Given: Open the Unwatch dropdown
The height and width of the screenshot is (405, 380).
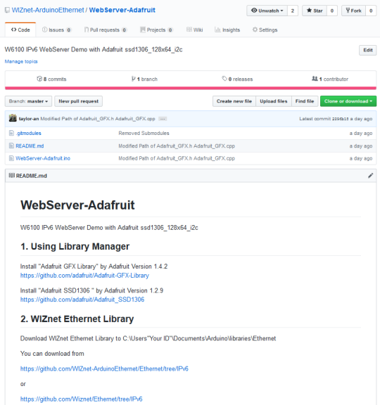Looking at the screenshot, I should point(267,11).
